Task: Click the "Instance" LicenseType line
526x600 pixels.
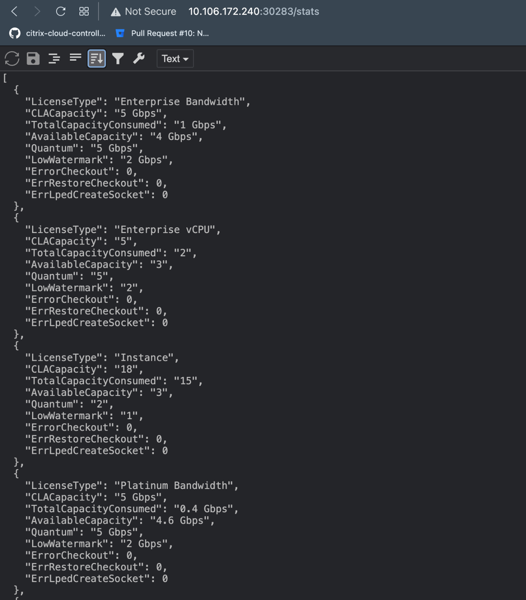Action: click(x=102, y=358)
